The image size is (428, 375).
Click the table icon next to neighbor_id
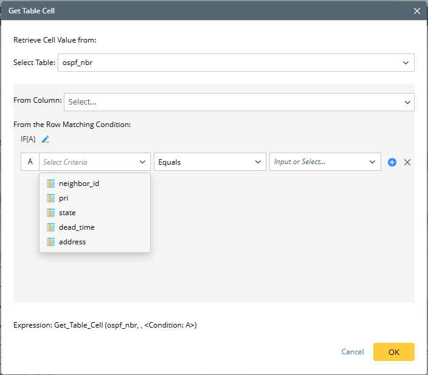point(51,184)
